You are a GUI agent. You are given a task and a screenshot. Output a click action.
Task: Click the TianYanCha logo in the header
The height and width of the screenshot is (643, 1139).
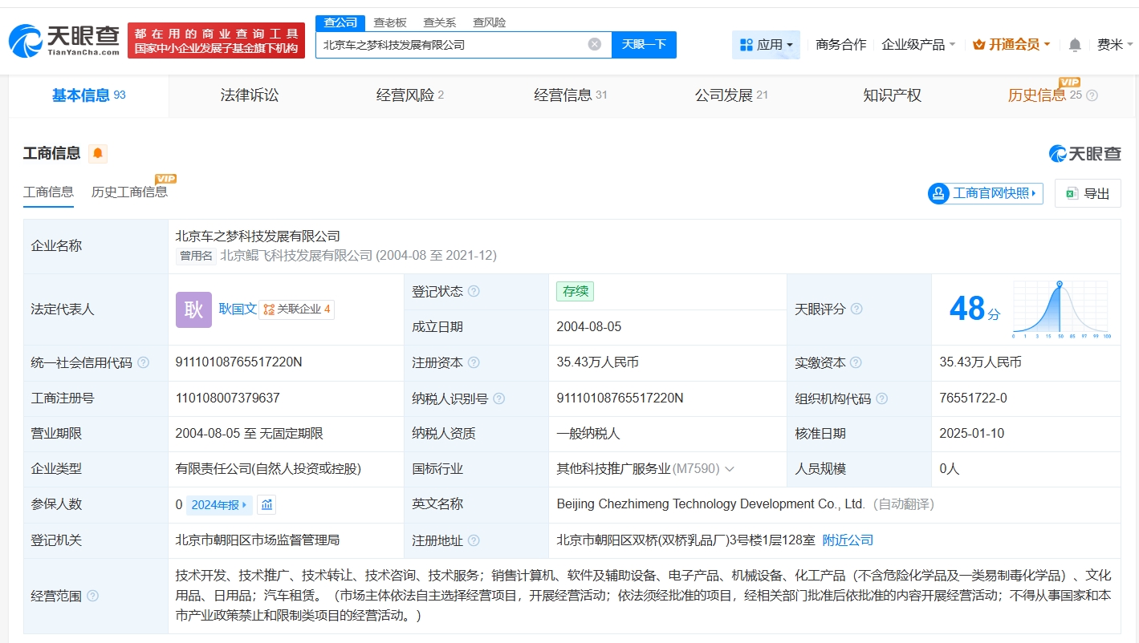coord(64,40)
